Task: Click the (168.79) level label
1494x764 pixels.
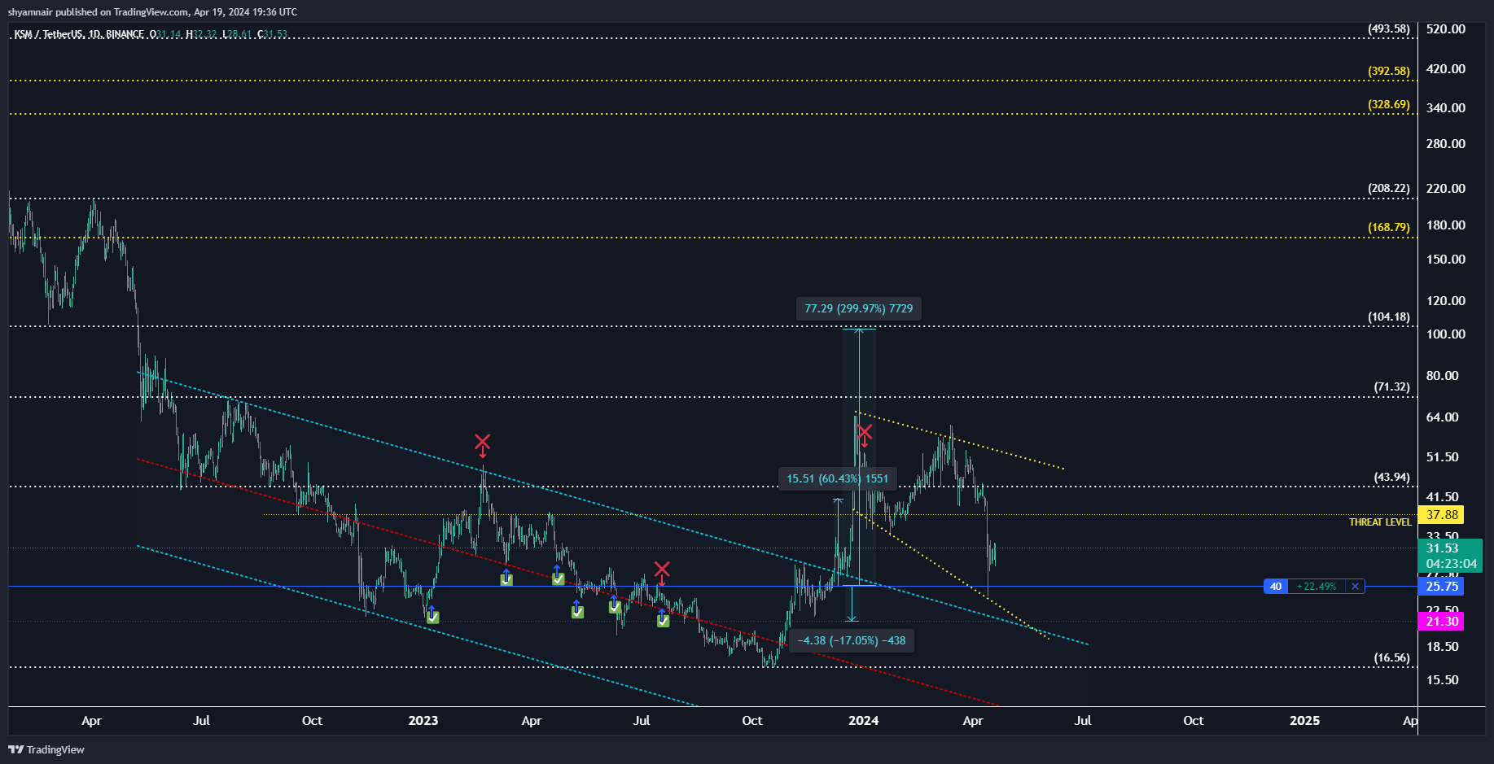Action: (1389, 227)
